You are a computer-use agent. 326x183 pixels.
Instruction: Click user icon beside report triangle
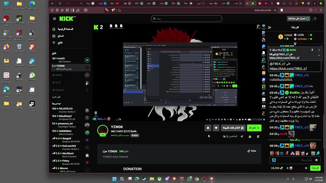click(258, 136)
